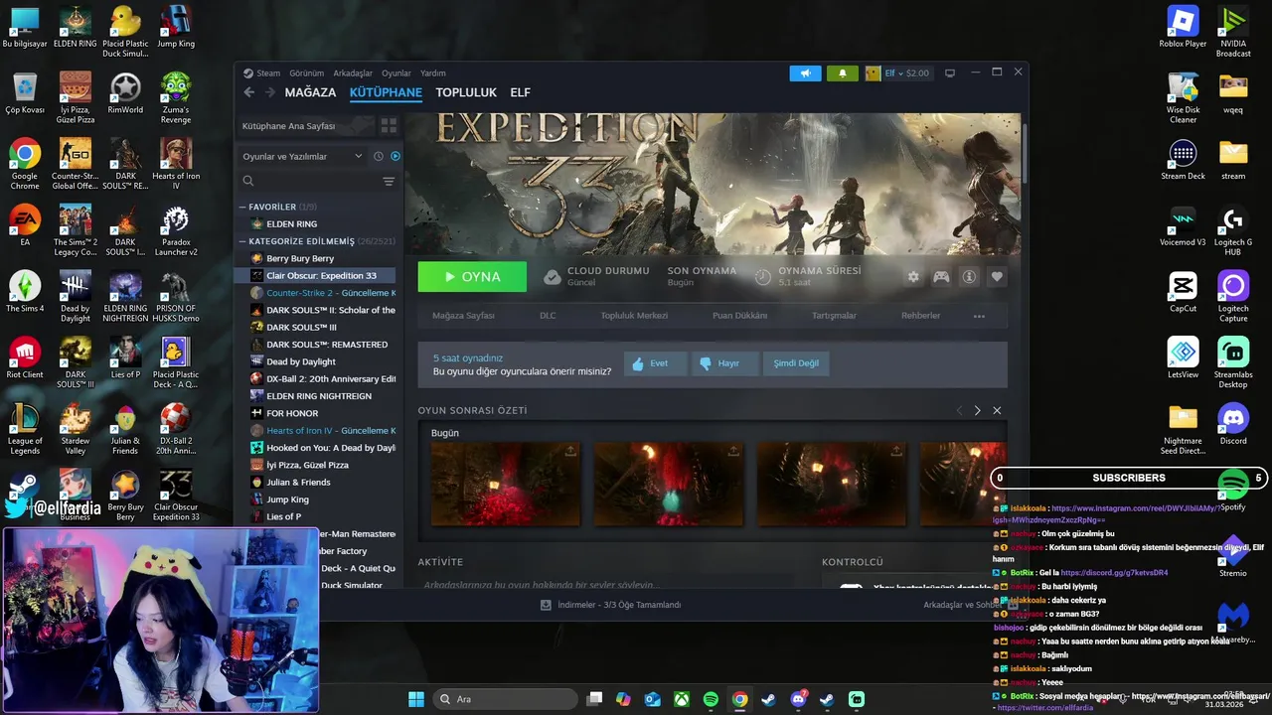Open the Steam menu

268,72
